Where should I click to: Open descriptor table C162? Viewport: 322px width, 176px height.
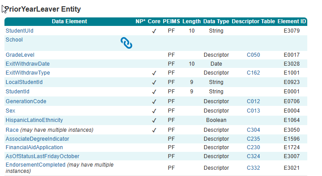click(253, 73)
